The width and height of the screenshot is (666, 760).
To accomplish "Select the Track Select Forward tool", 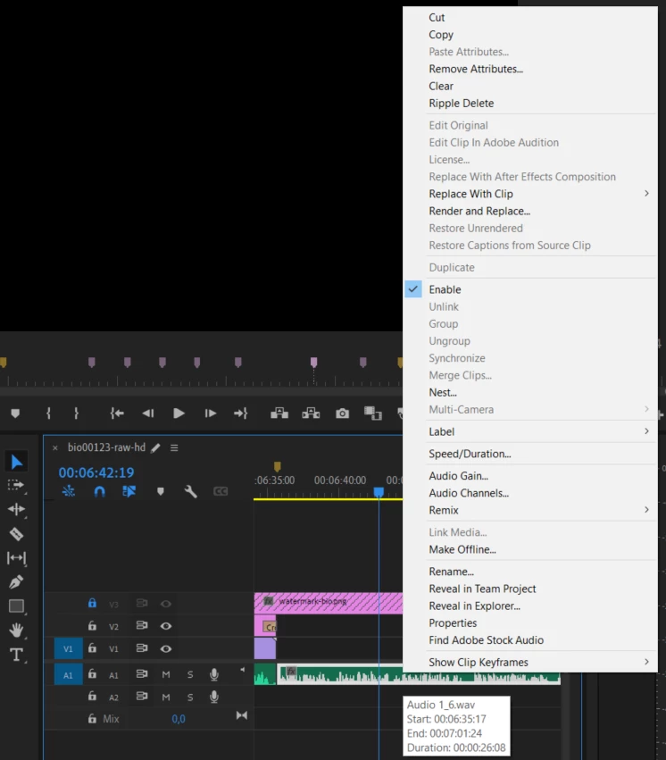I will pyautogui.click(x=16, y=485).
